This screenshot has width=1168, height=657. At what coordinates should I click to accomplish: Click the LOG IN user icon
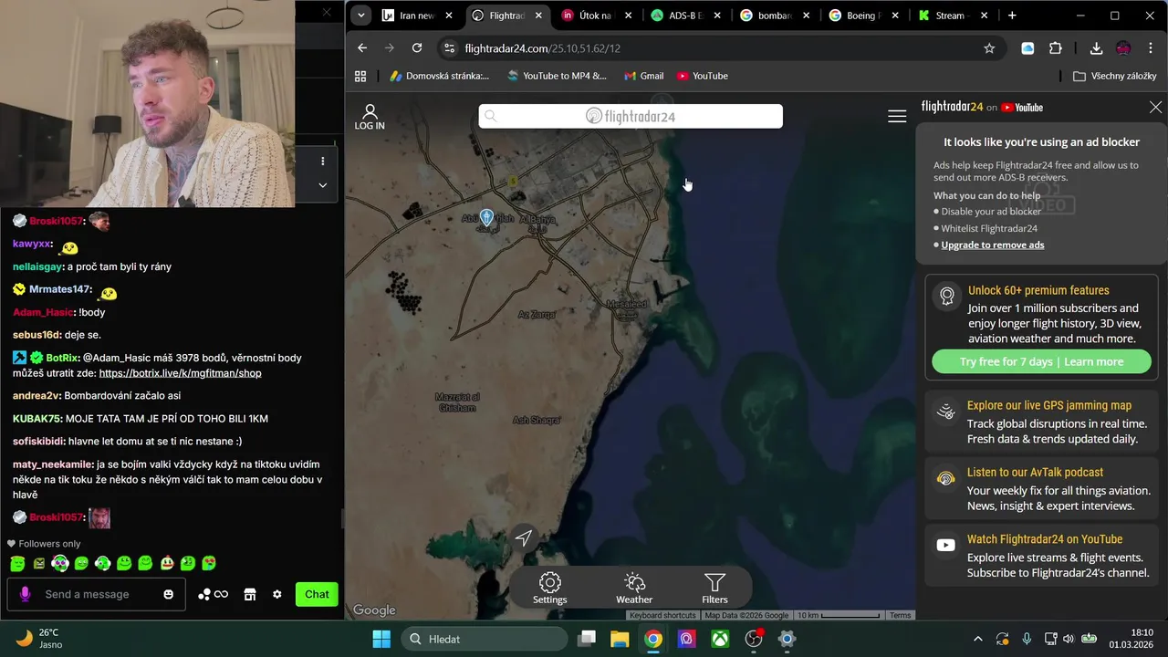(370, 117)
